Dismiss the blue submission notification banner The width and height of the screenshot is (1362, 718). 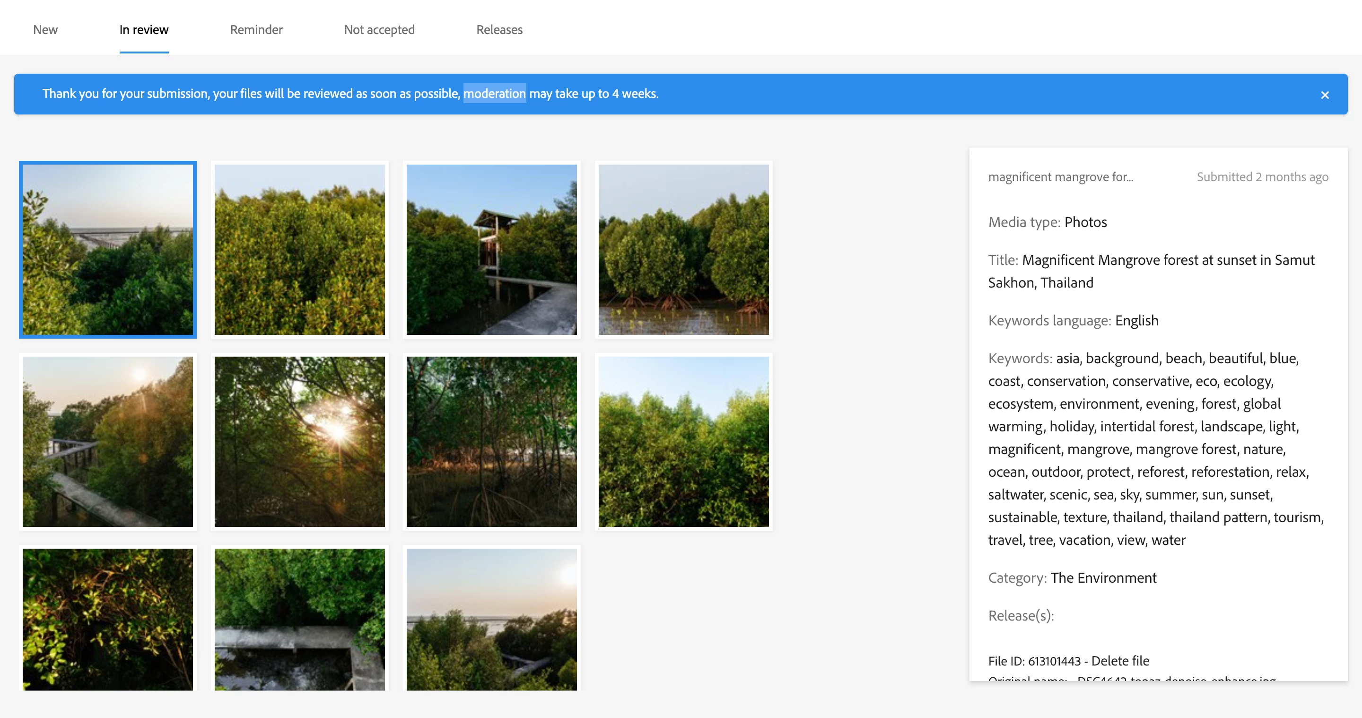[1325, 95]
